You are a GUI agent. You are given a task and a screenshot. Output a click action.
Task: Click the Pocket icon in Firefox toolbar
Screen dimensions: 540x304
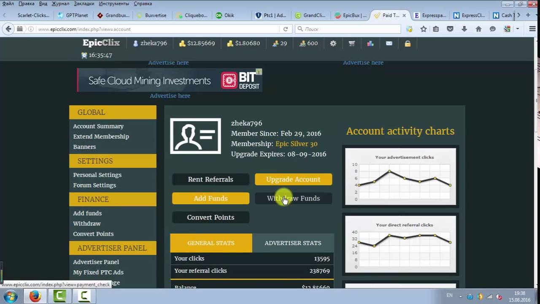[450, 29]
